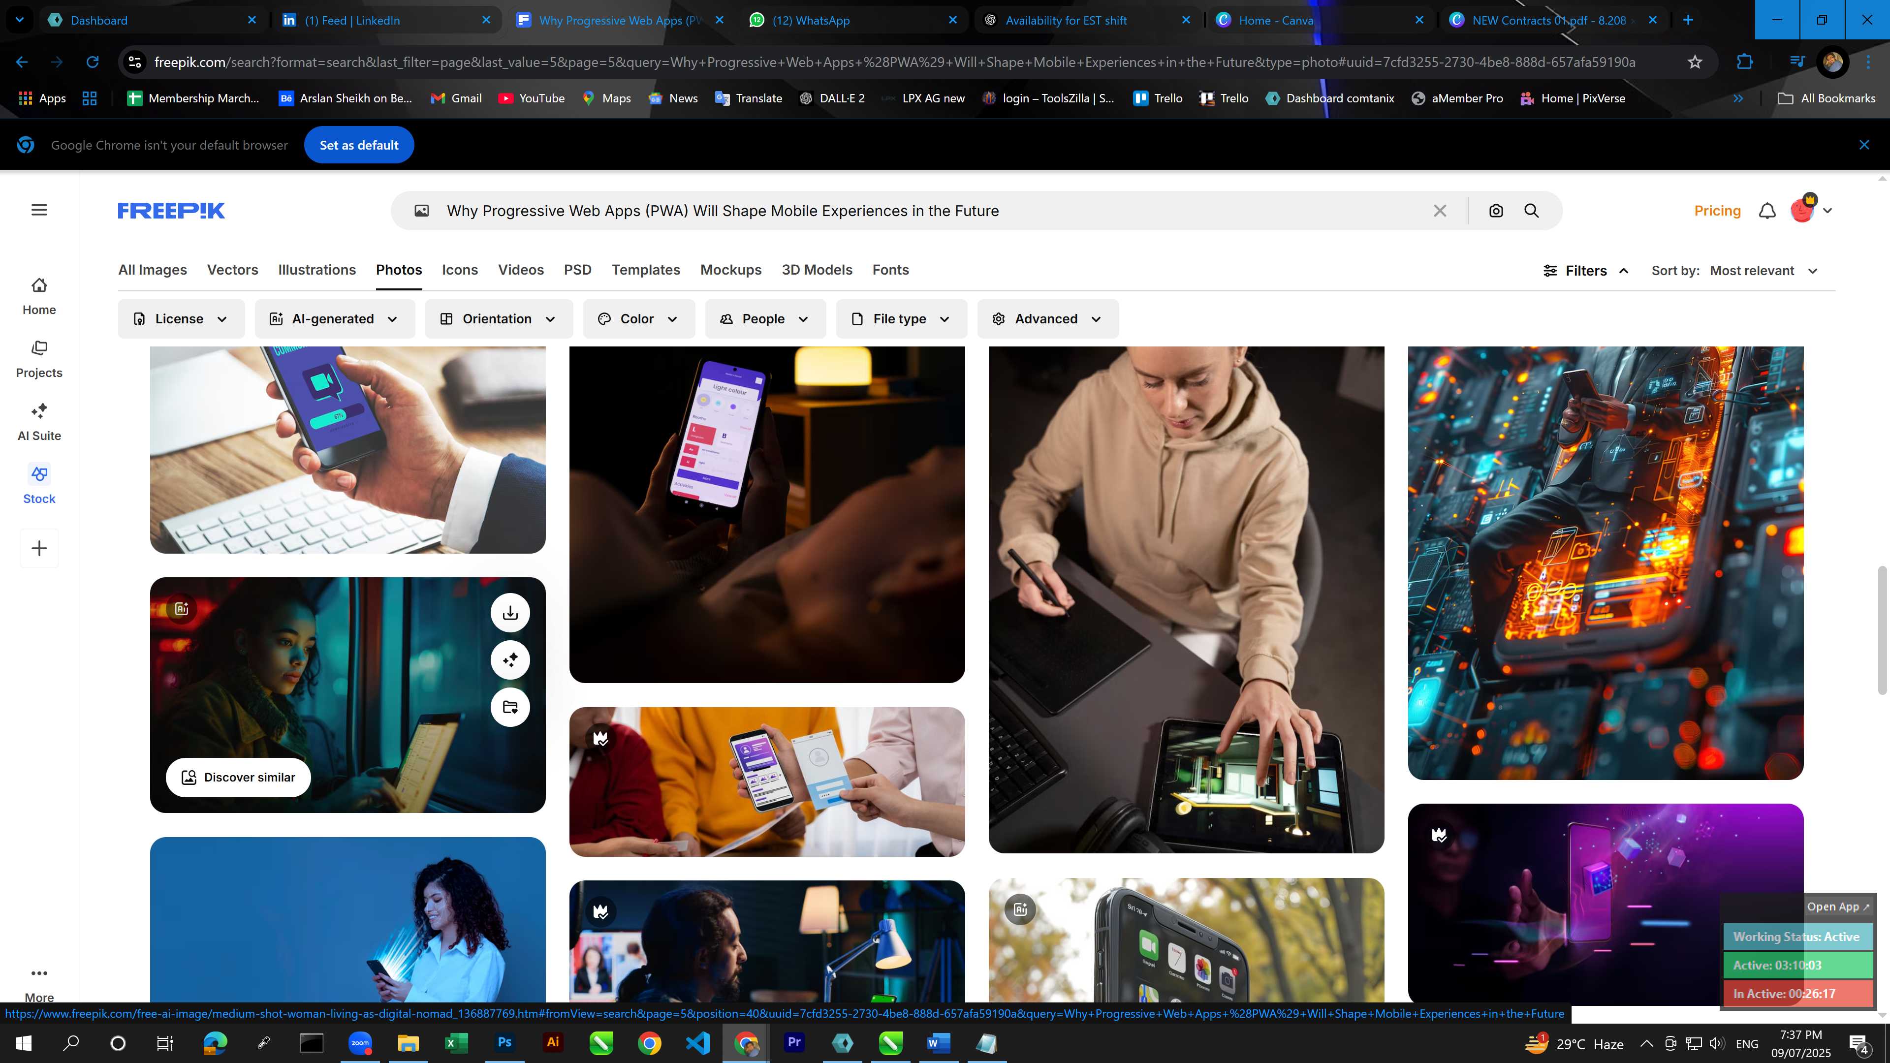Open Windows Start menu
This screenshot has height=1063, width=1890.
(x=24, y=1042)
